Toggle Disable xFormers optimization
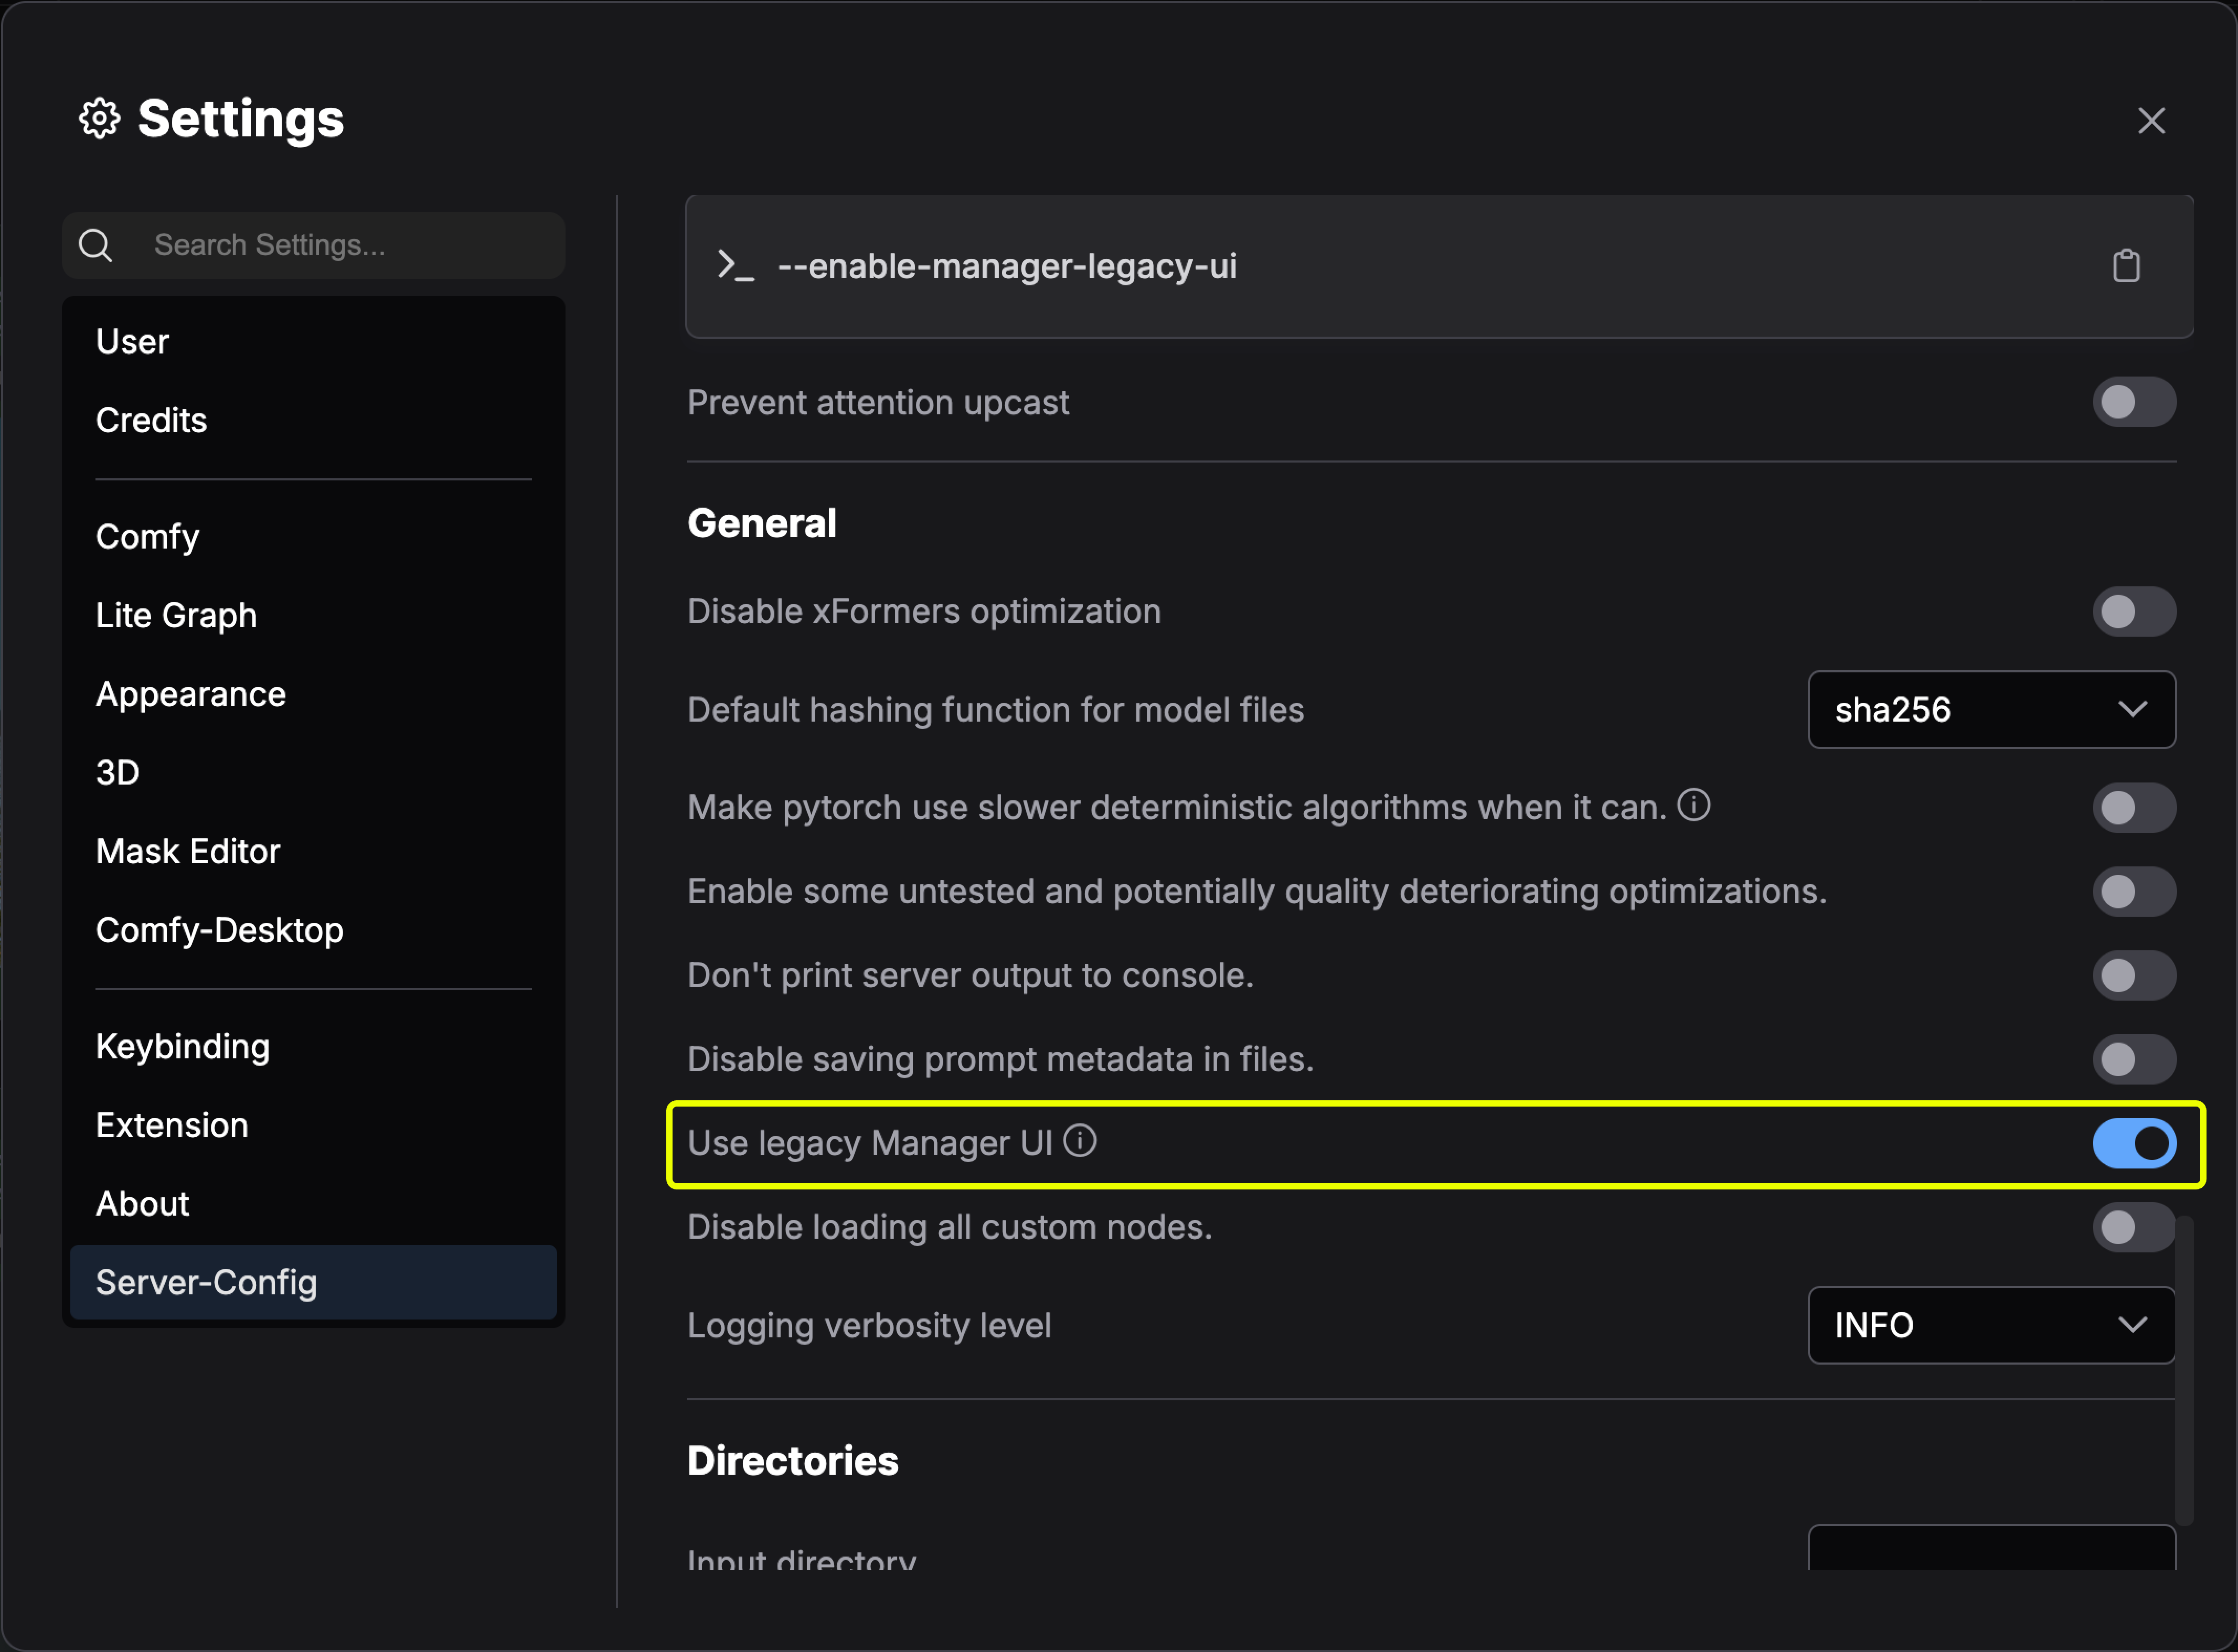The image size is (2238, 1652). pyautogui.click(x=2134, y=611)
